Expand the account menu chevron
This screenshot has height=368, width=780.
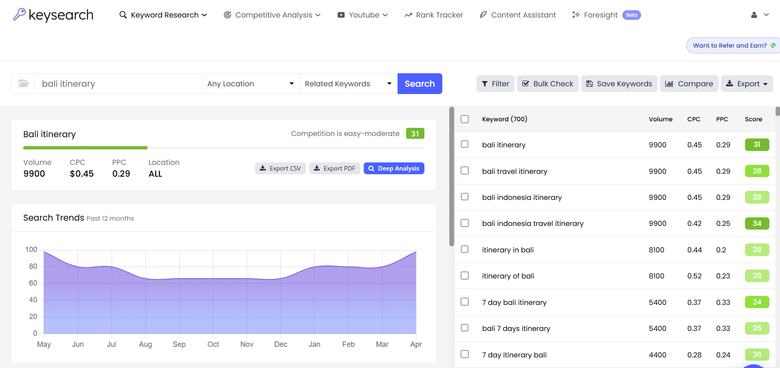[x=766, y=15]
